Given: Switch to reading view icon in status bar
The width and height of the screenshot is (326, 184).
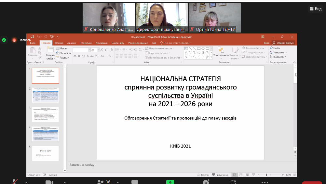Looking at the screenshot, I should [x=247, y=175].
